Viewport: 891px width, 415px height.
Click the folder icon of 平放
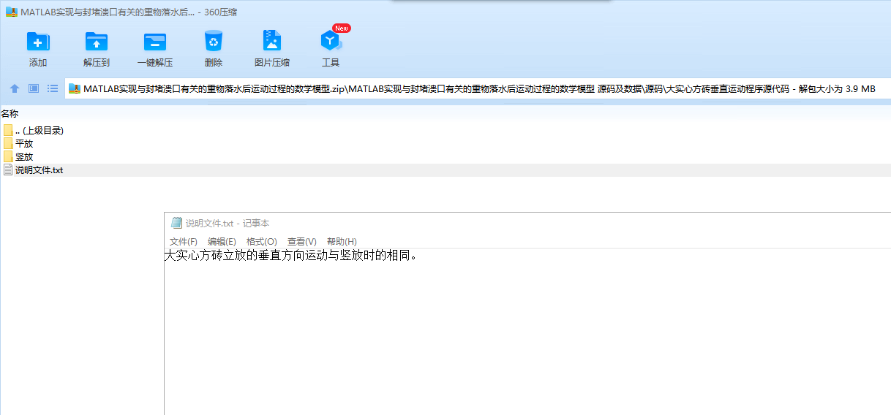[8, 143]
